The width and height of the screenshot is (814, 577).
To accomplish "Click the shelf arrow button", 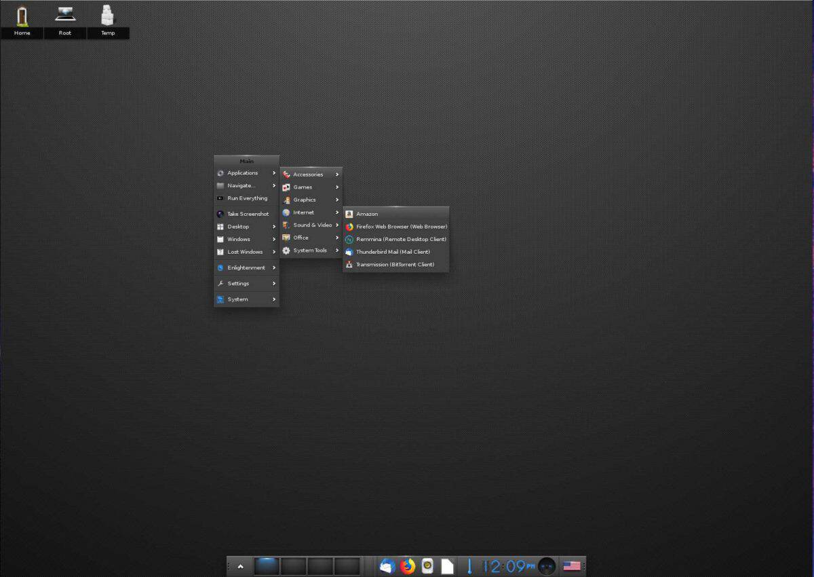I will coord(240,565).
